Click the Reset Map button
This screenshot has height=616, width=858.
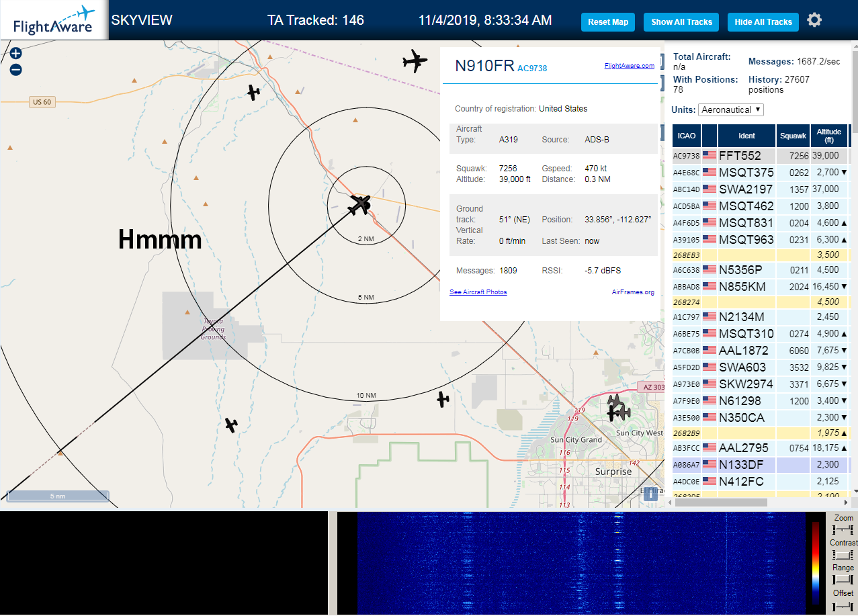608,22
